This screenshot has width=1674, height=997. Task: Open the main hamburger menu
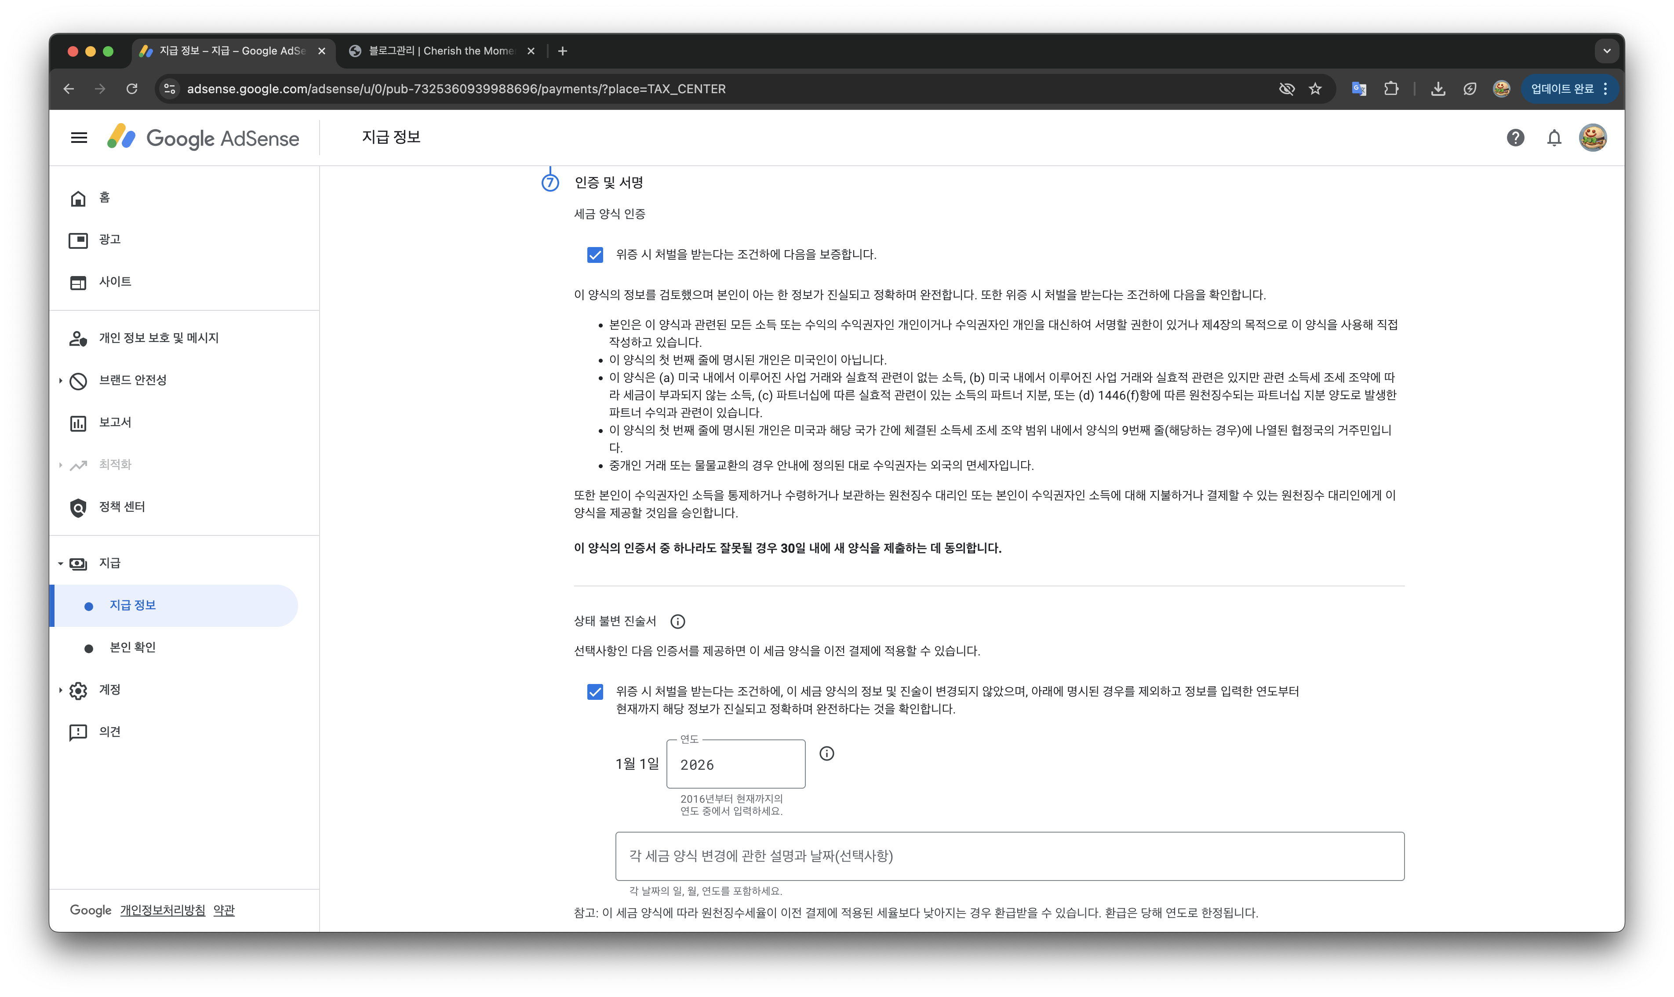pyautogui.click(x=79, y=138)
